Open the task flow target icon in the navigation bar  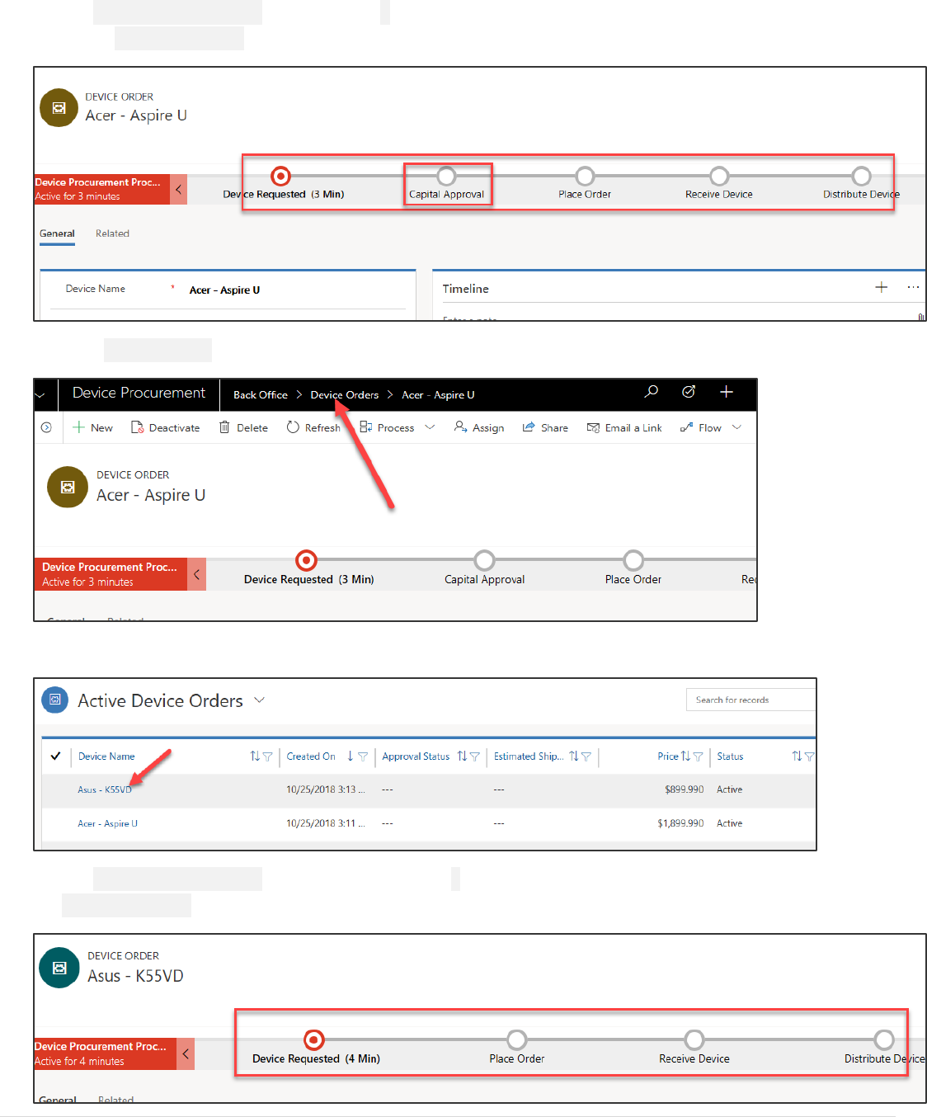coord(689,392)
